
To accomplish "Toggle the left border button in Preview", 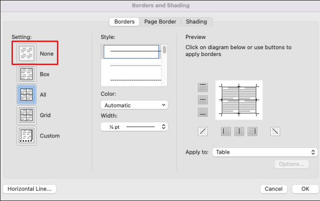I will click(x=226, y=131).
